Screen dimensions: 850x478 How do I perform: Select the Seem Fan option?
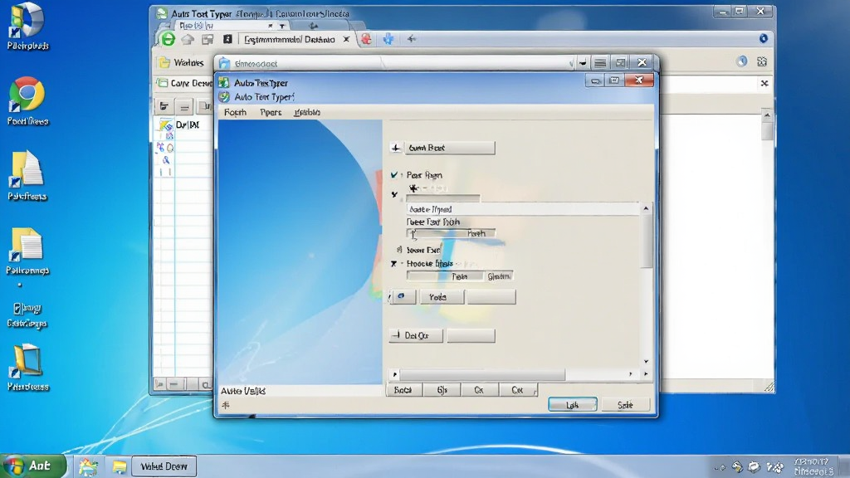[x=399, y=250]
